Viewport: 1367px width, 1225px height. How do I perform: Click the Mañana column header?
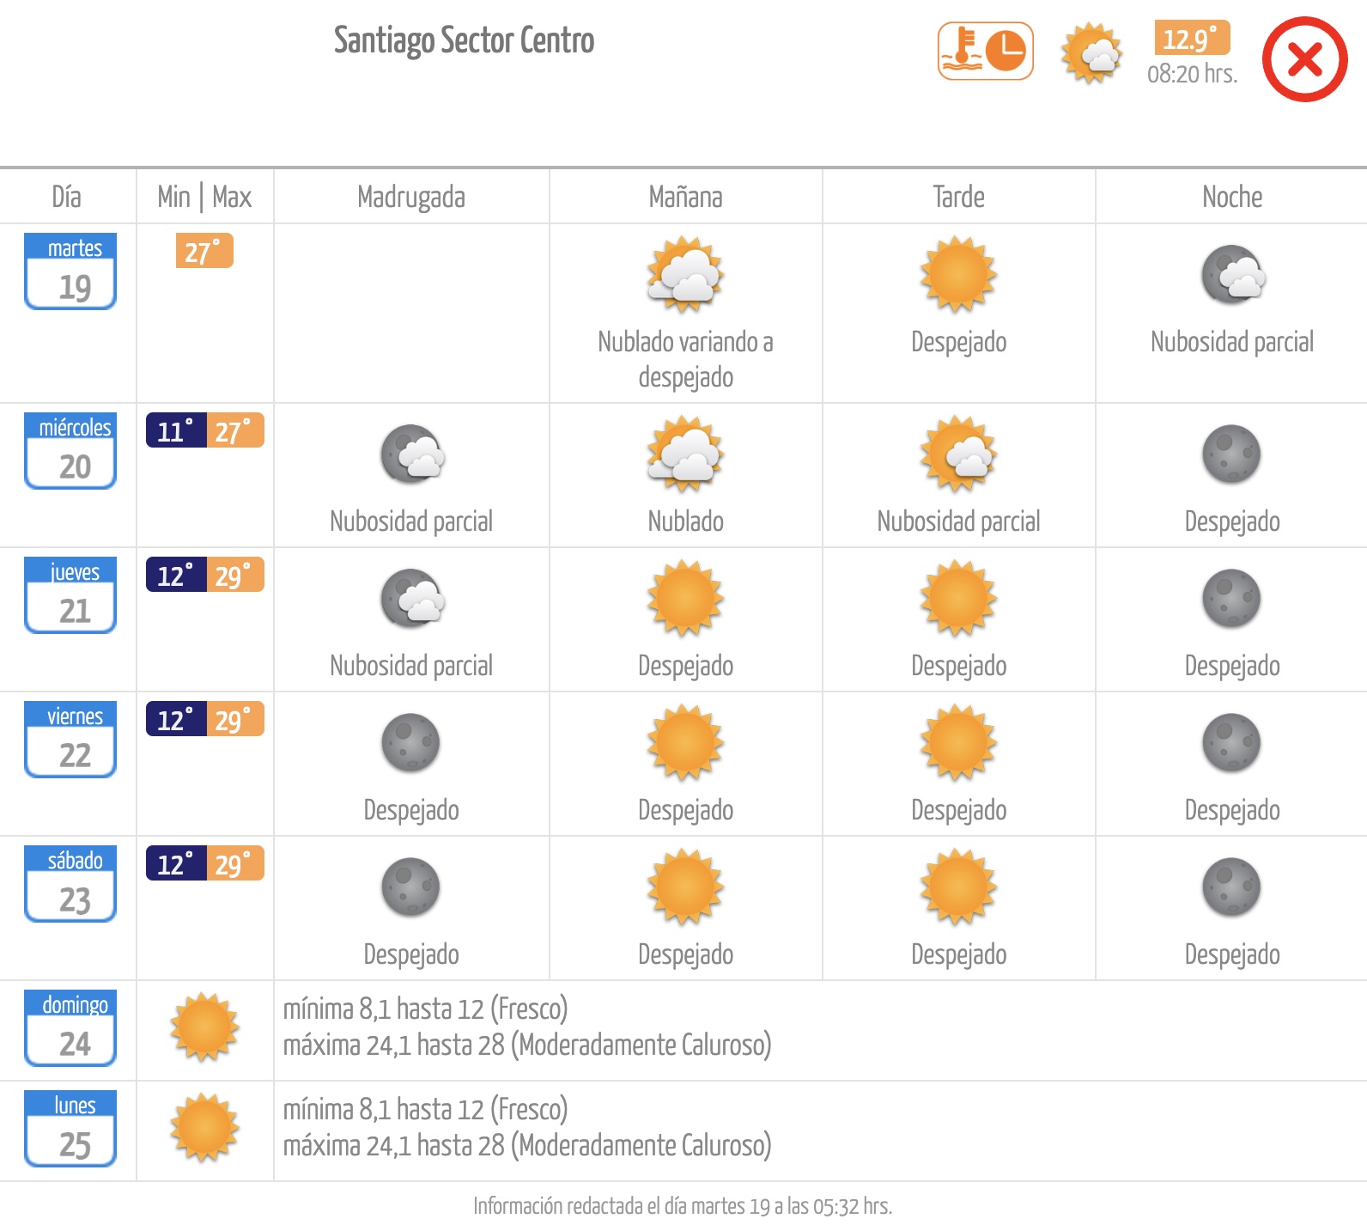pos(685,197)
